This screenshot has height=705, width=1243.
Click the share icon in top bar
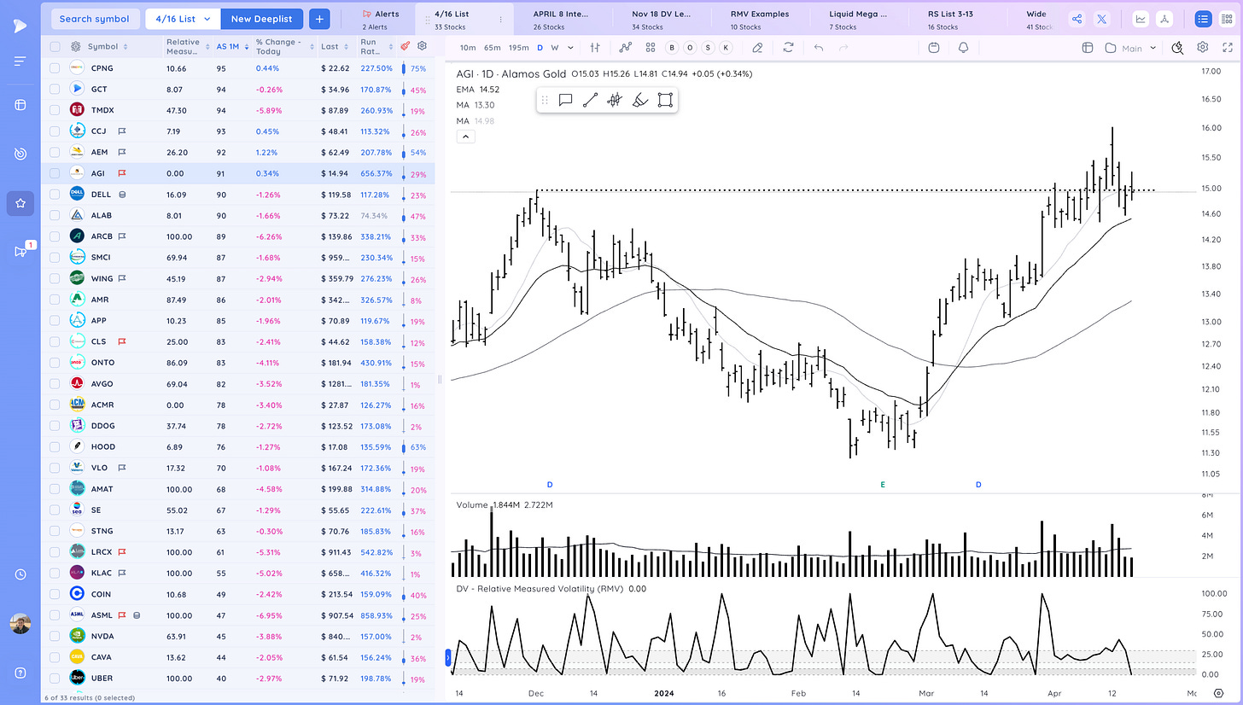coord(1077,19)
